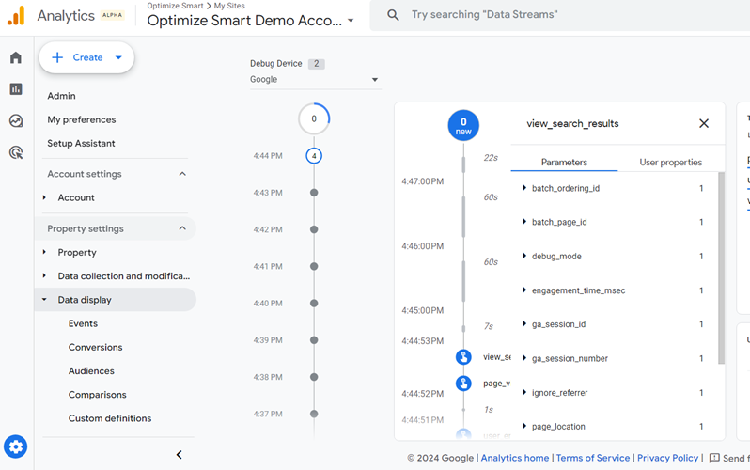Open Events under Data display

tap(83, 323)
